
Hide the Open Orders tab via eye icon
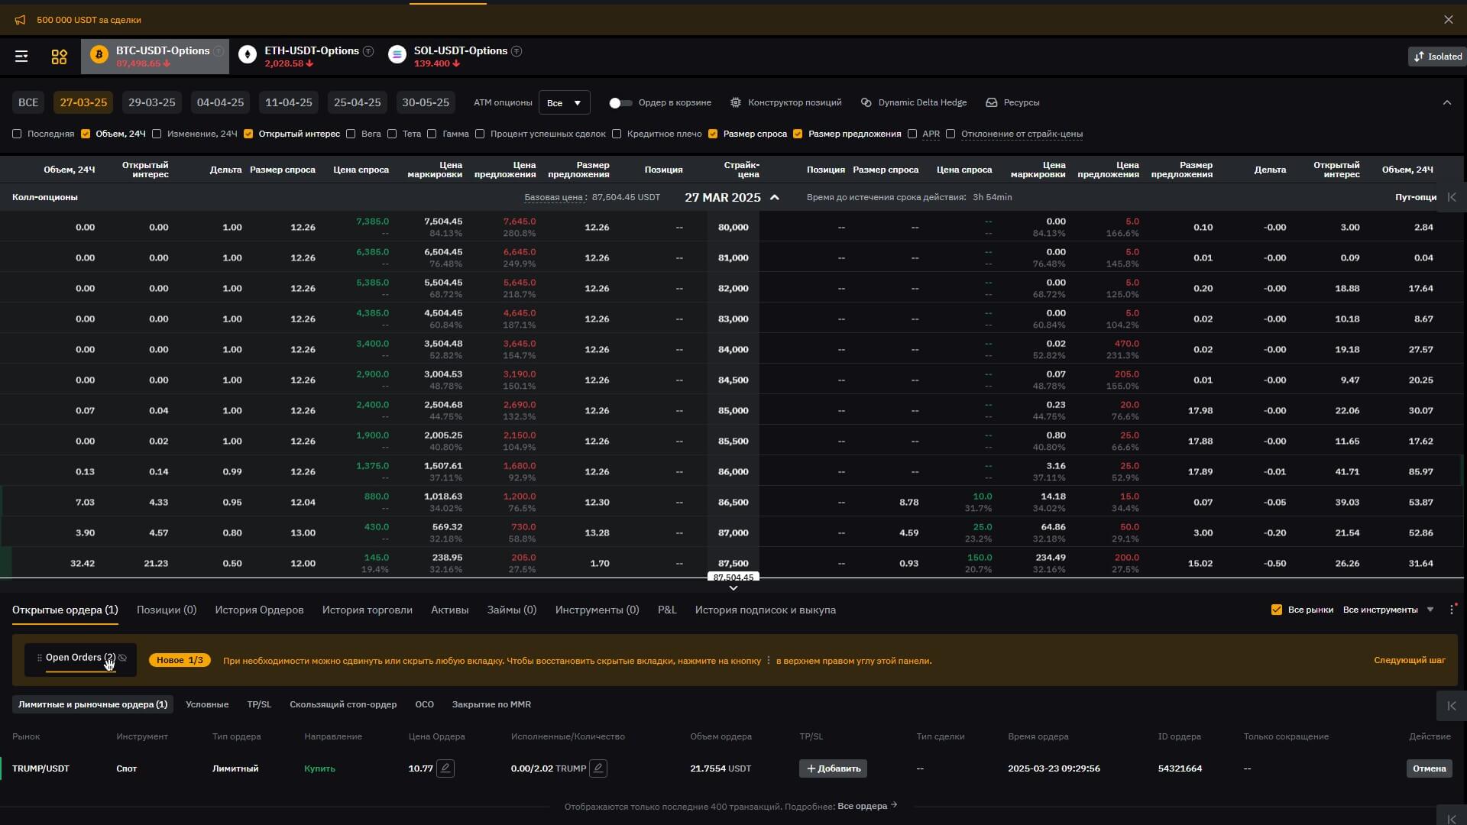pyautogui.click(x=123, y=658)
